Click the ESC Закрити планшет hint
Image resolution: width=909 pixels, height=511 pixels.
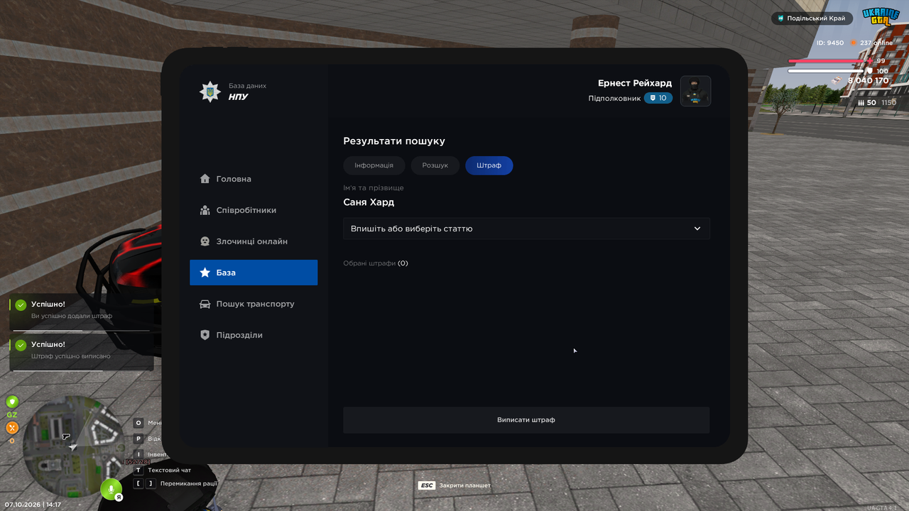point(454,485)
